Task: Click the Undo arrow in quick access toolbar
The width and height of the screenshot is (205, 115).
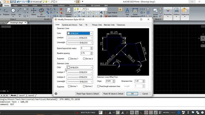Action: tap(18, 2)
